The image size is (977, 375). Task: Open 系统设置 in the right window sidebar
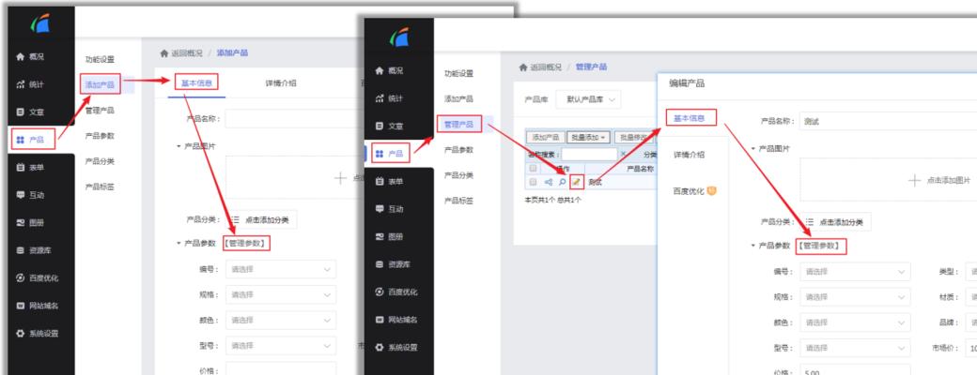(396, 347)
